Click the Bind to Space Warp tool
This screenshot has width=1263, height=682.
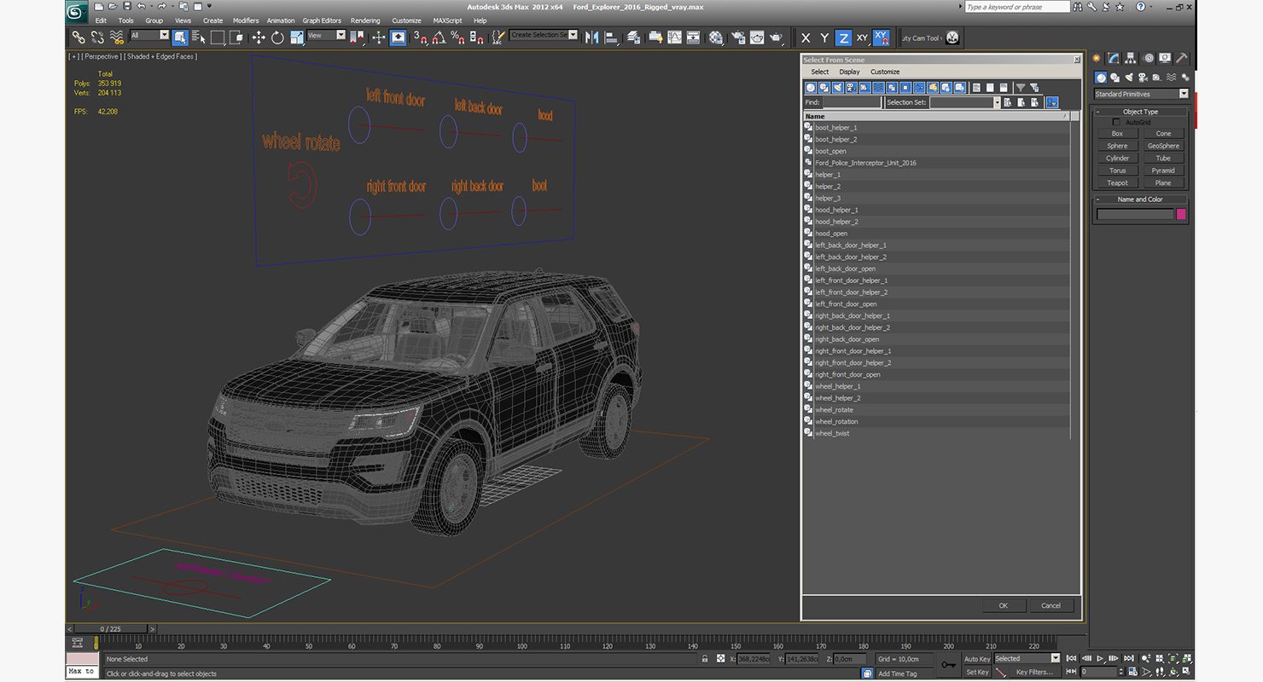[117, 38]
